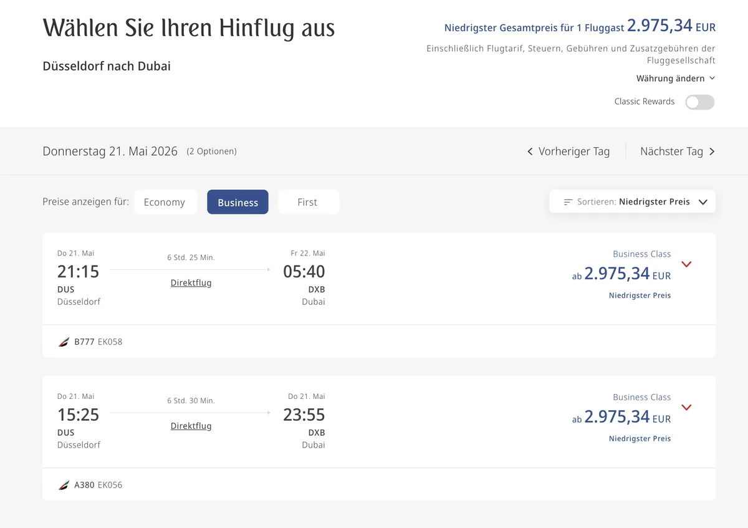The image size is (748, 528).
Task: Go to Nächster Tag
Action: [678, 151]
